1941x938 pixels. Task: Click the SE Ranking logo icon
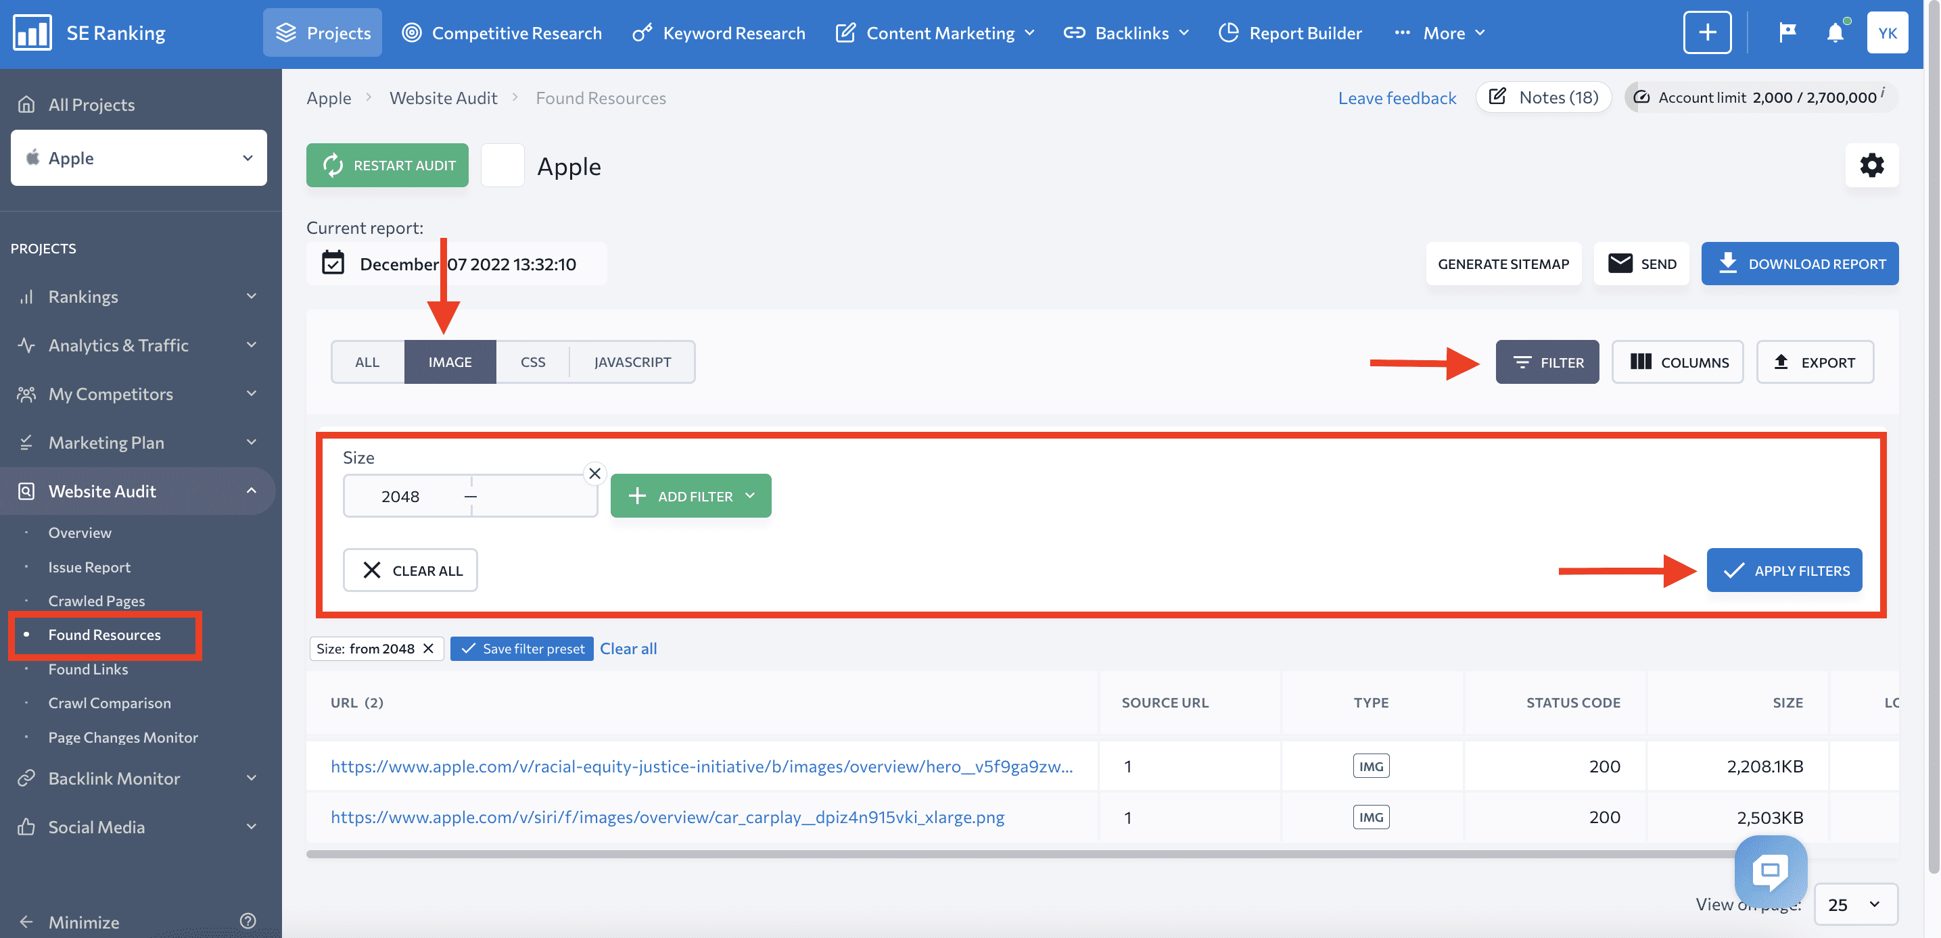coord(32,33)
